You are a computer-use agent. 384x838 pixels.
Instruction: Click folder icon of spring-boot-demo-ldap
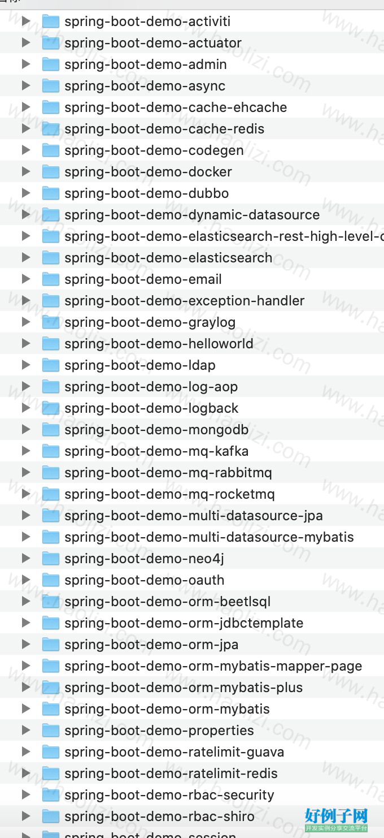point(51,365)
